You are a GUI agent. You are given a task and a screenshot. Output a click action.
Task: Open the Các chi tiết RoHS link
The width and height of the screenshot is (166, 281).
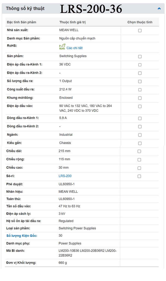(74, 48)
